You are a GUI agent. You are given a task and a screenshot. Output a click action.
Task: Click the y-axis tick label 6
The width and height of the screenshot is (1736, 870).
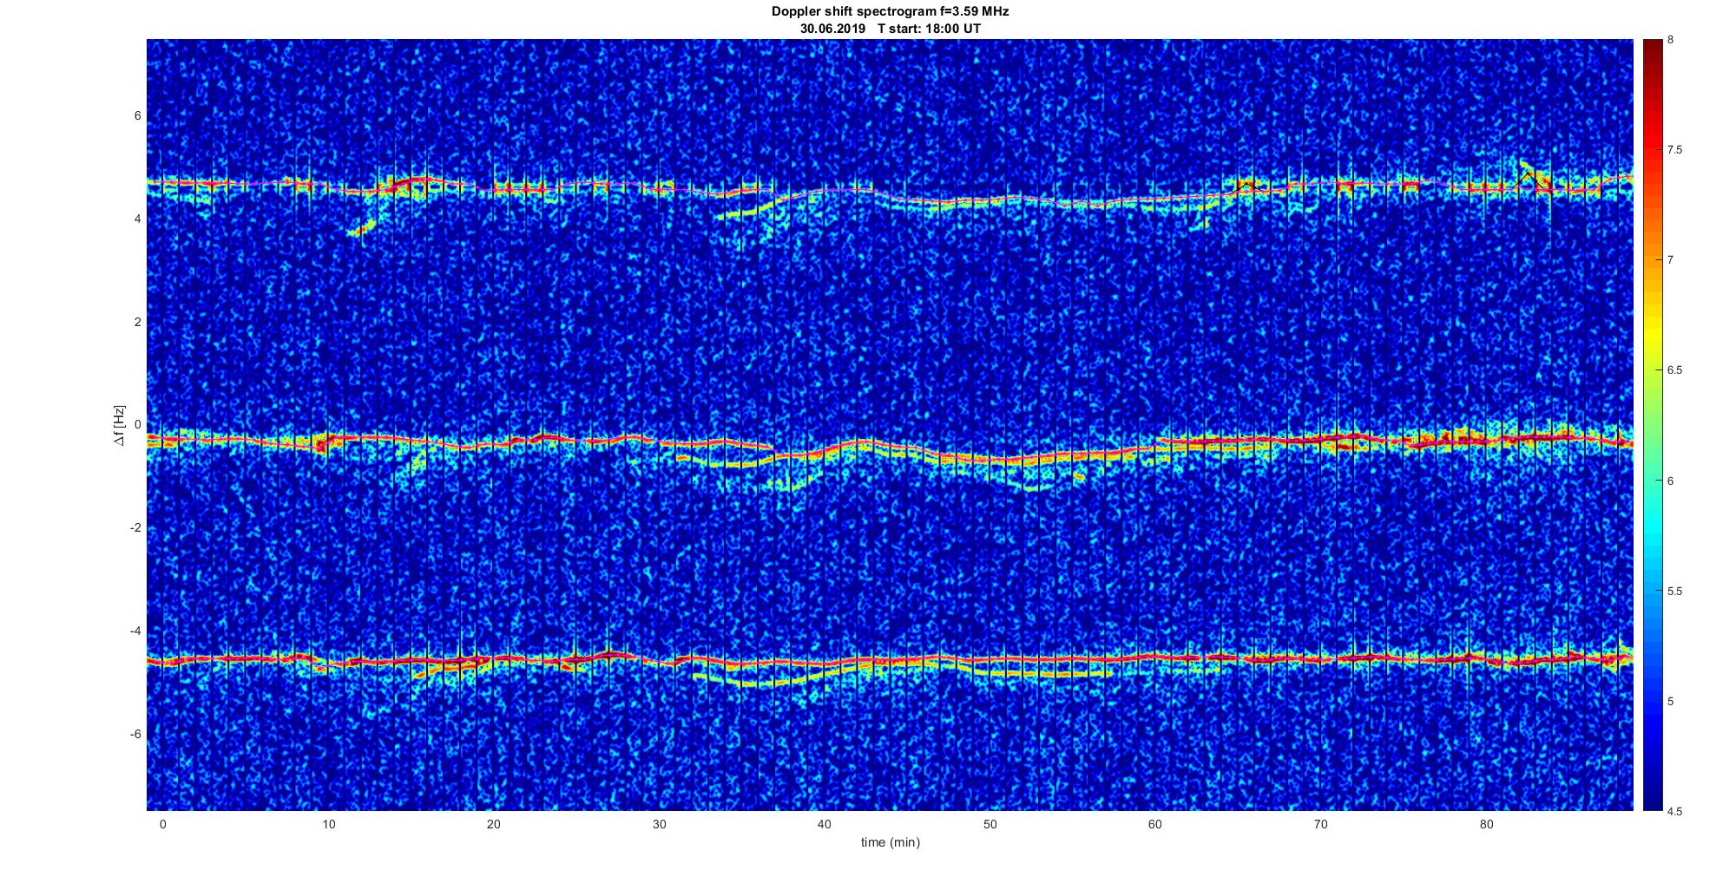[137, 116]
